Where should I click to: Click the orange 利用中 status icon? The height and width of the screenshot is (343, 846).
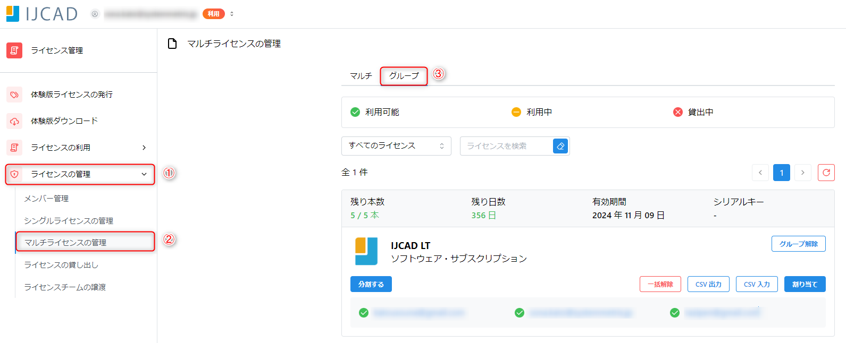coord(516,112)
